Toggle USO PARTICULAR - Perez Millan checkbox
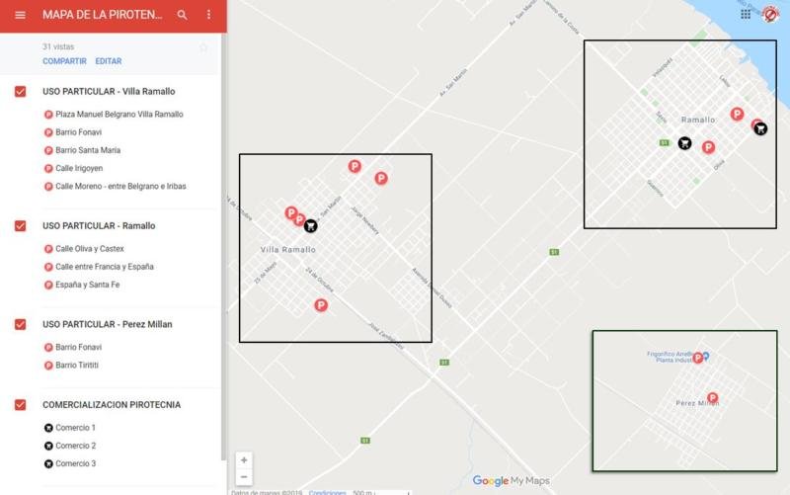This screenshot has width=790, height=495. (x=21, y=325)
